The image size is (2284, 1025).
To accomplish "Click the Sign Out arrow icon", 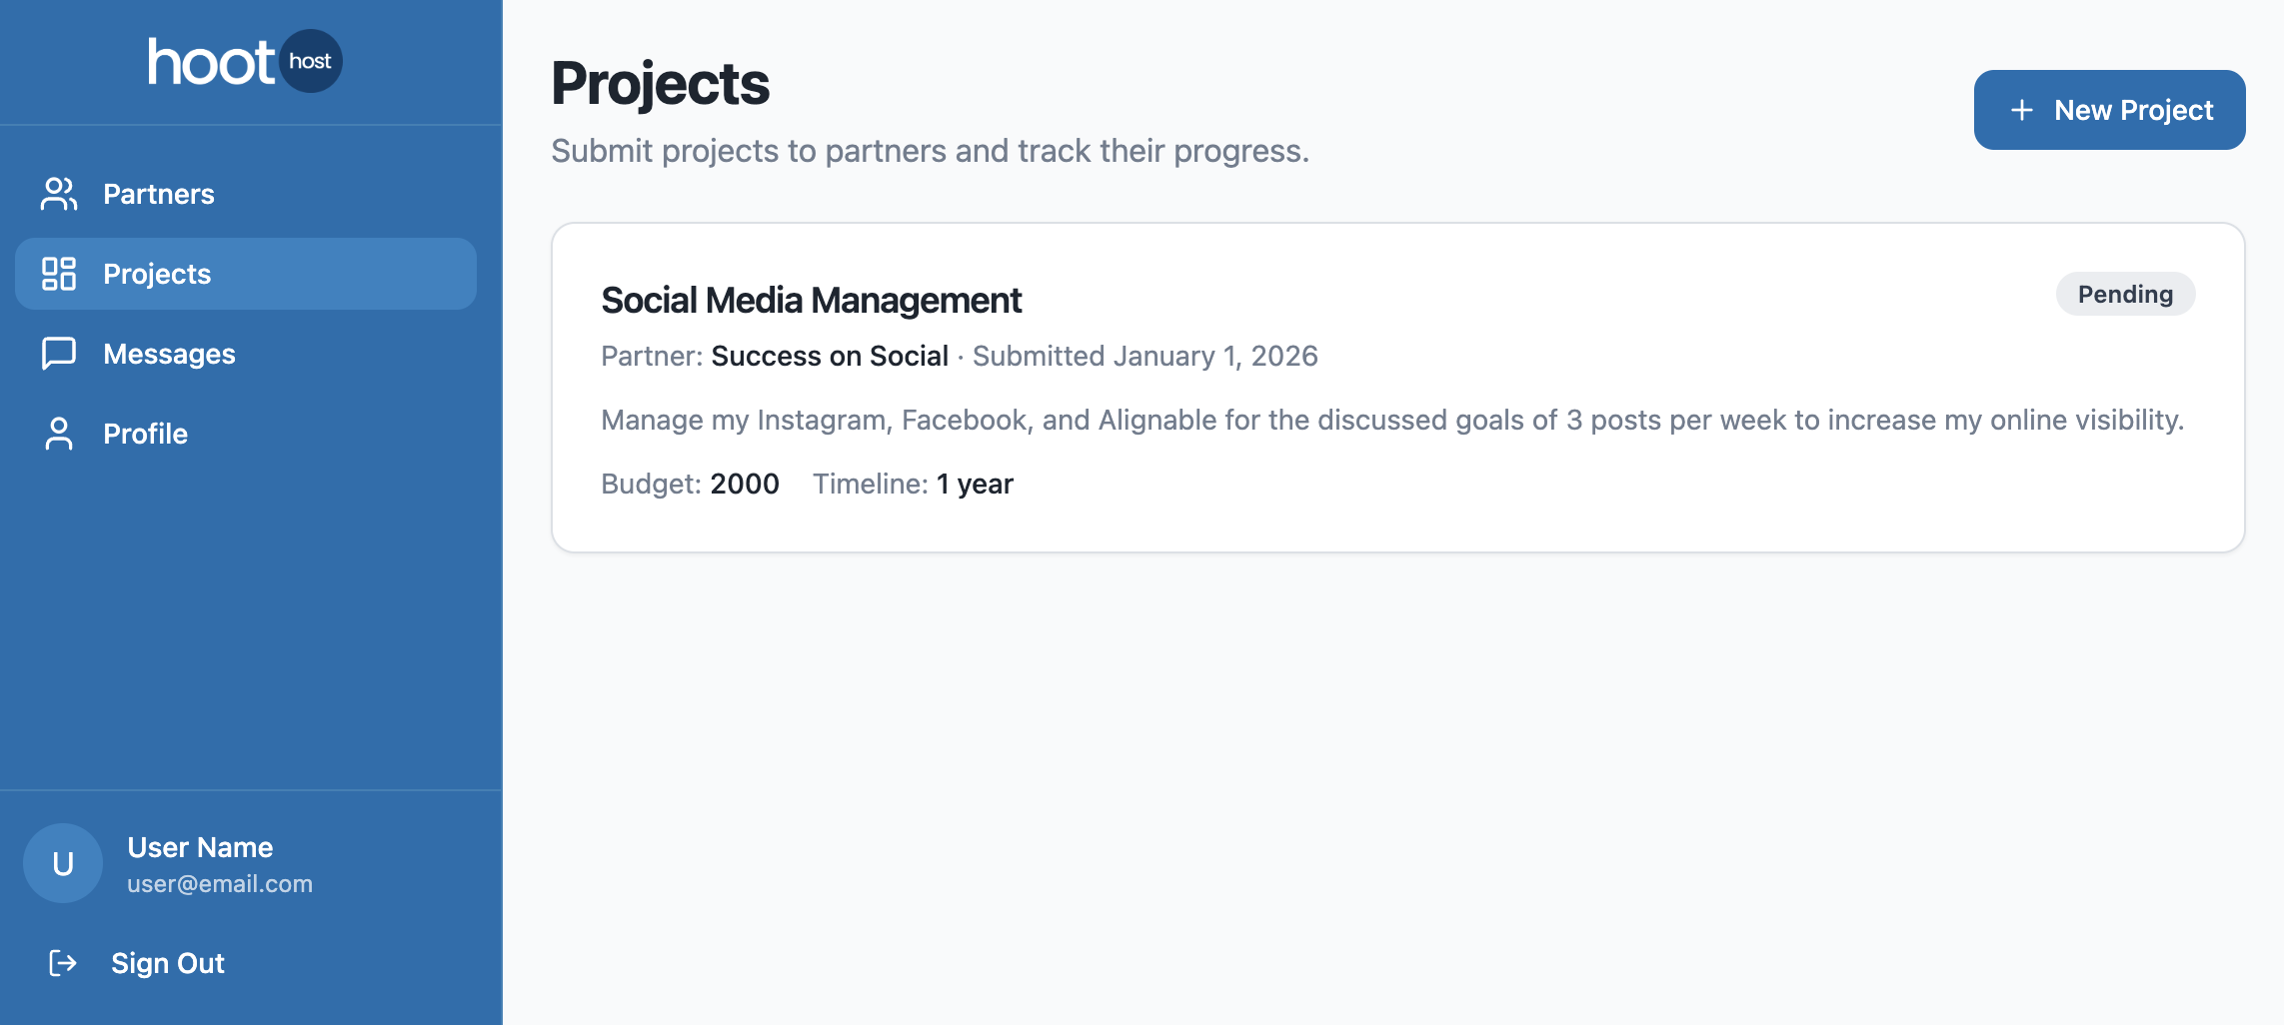I will click(x=63, y=963).
